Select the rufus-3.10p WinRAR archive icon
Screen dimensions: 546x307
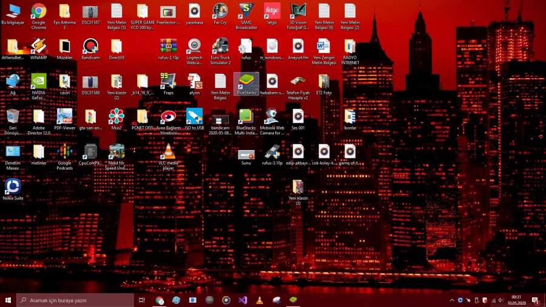[169, 49]
